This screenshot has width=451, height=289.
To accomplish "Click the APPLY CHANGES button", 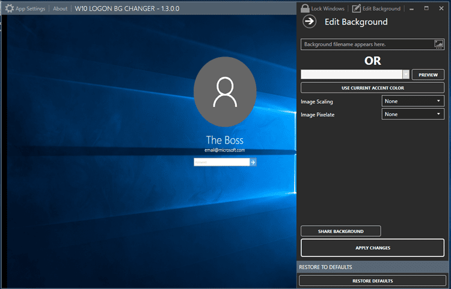I will coord(372,248).
